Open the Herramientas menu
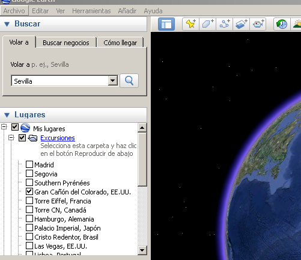Viewport: 301px width, 260px height. (x=91, y=11)
